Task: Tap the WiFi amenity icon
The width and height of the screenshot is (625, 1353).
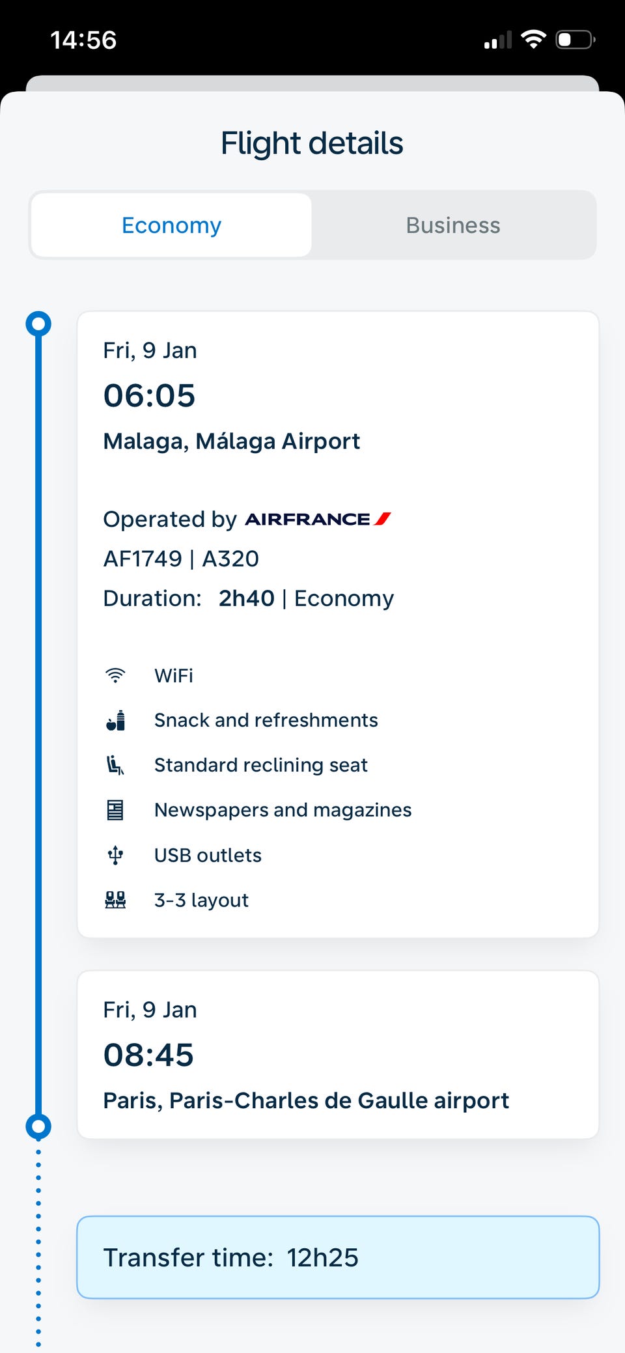Action: click(x=115, y=675)
